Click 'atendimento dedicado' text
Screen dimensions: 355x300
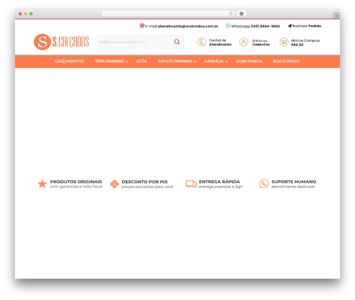coord(293,187)
